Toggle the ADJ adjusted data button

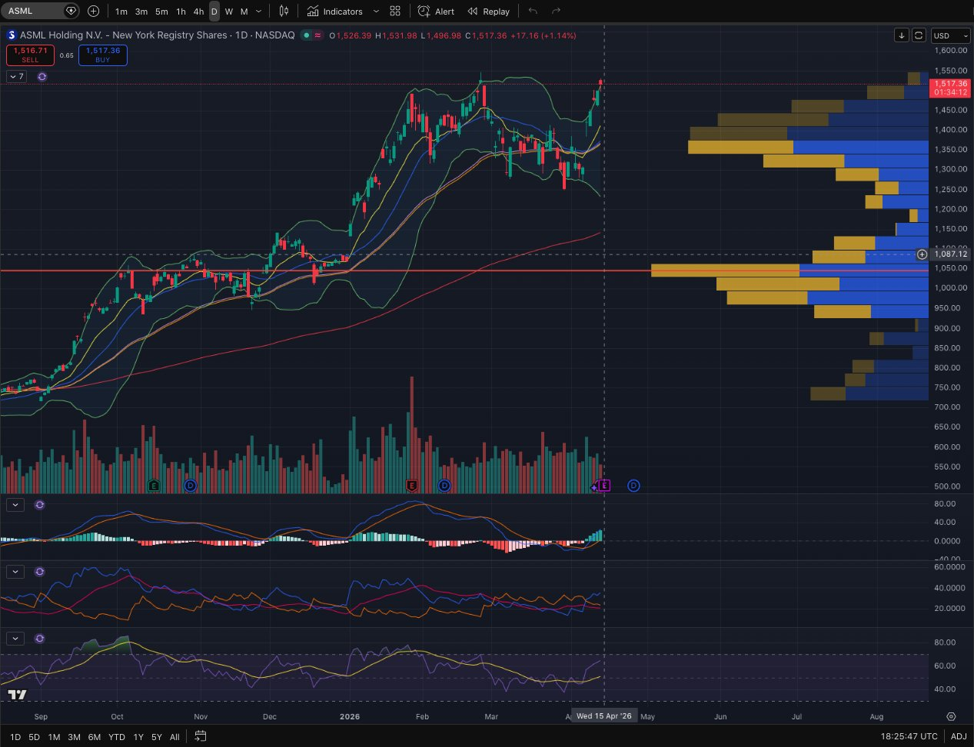(x=959, y=736)
